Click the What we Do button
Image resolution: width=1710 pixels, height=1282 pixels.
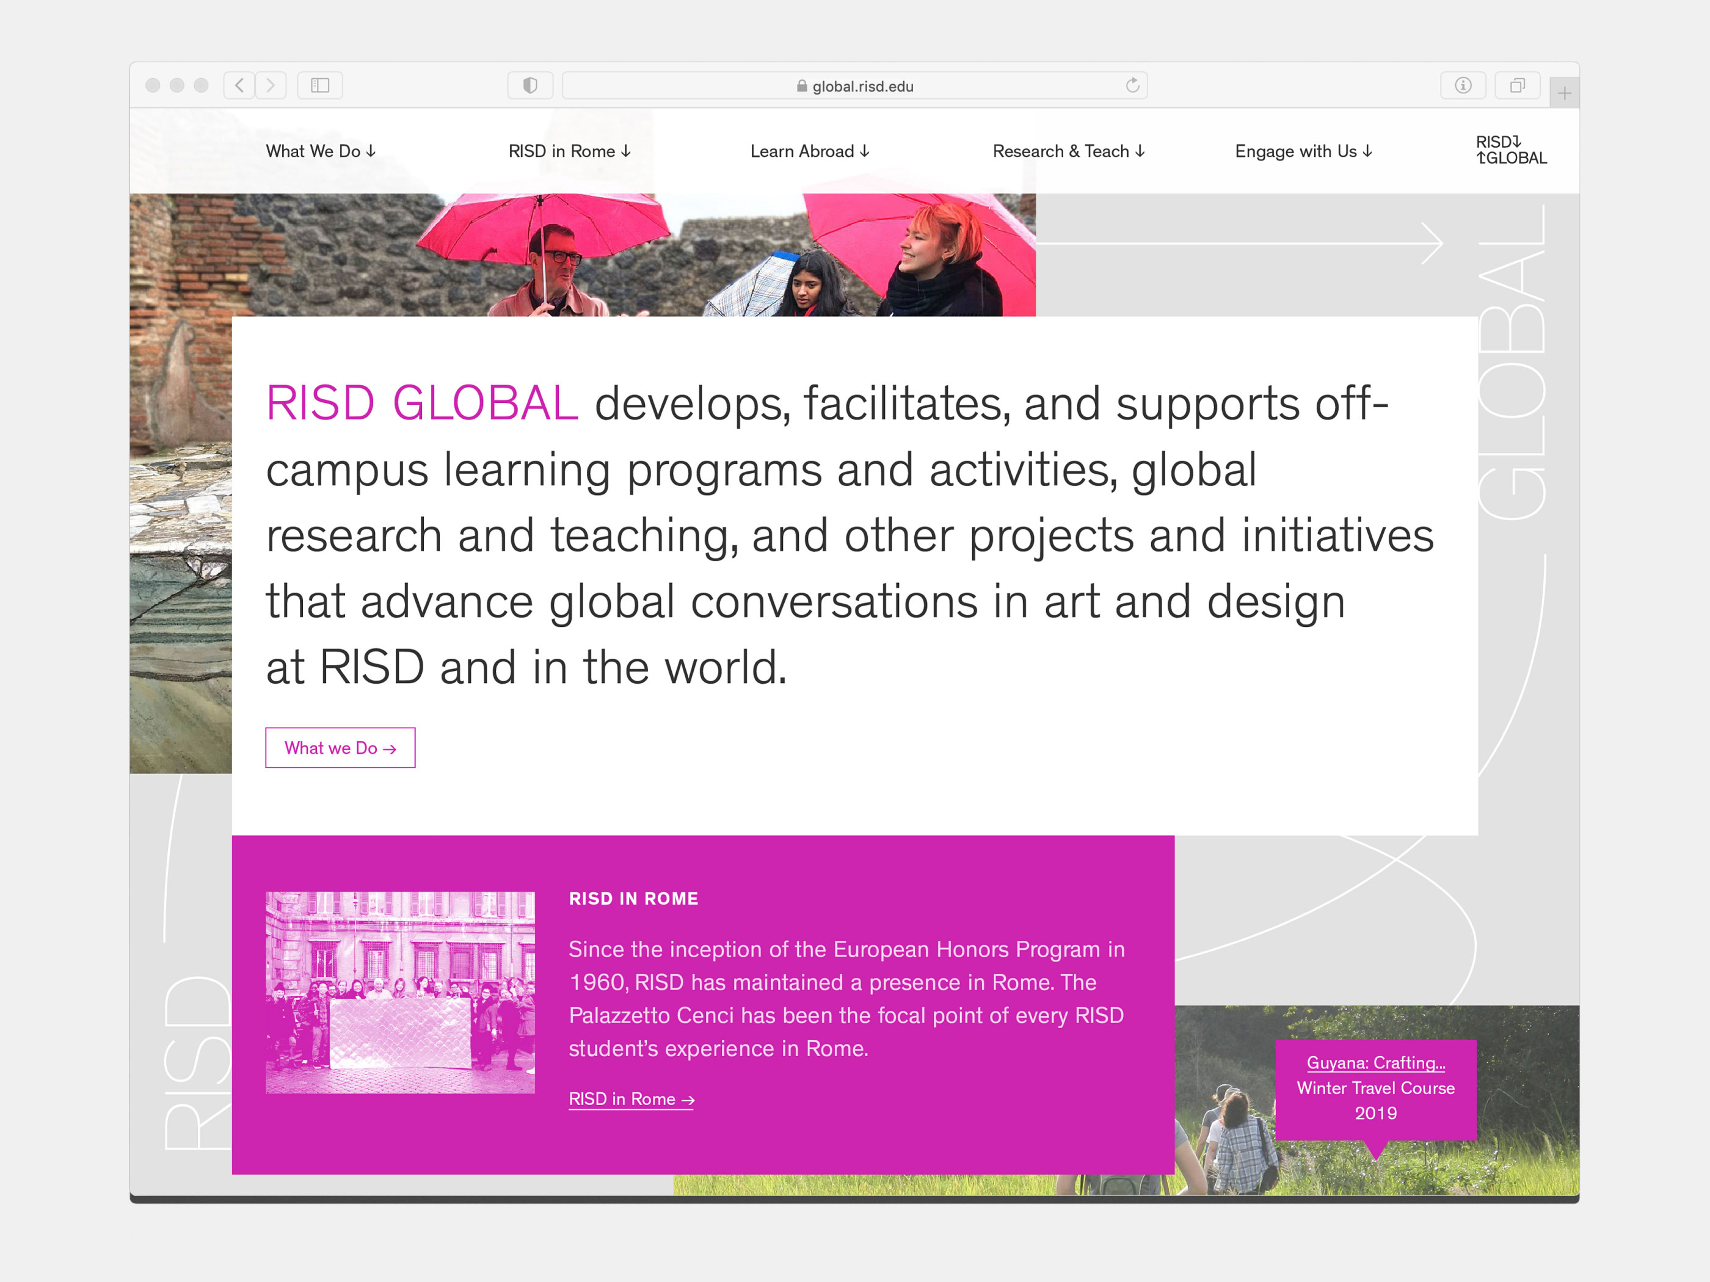click(340, 747)
